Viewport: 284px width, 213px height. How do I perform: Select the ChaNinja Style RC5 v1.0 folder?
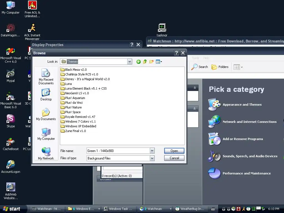79,74
